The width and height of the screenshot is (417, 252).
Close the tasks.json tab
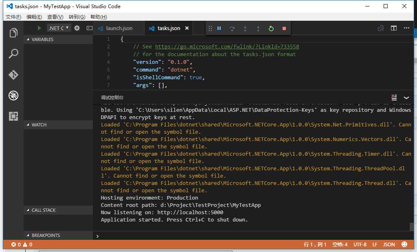coord(187,28)
